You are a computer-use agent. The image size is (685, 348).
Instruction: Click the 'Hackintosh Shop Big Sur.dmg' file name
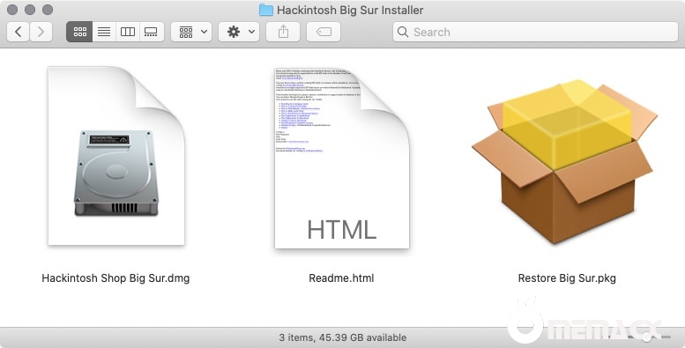[115, 278]
